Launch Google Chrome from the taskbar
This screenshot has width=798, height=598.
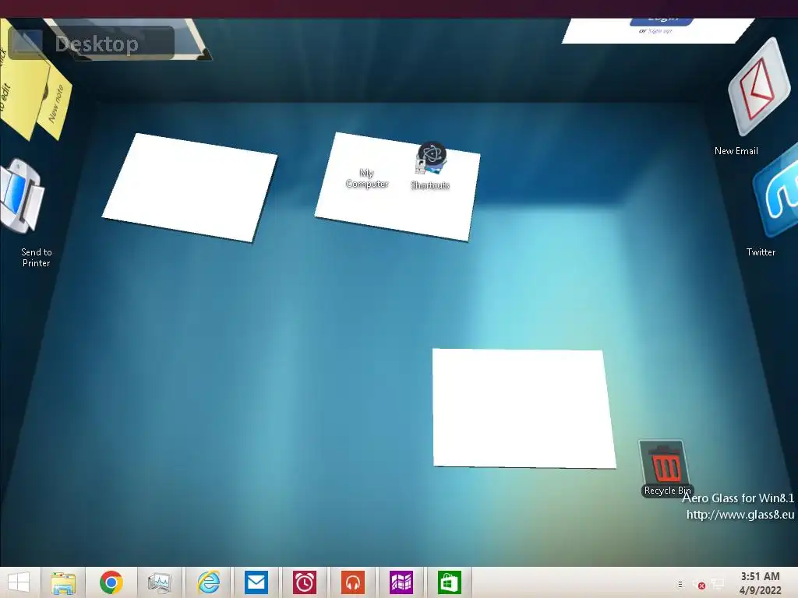(111, 582)
